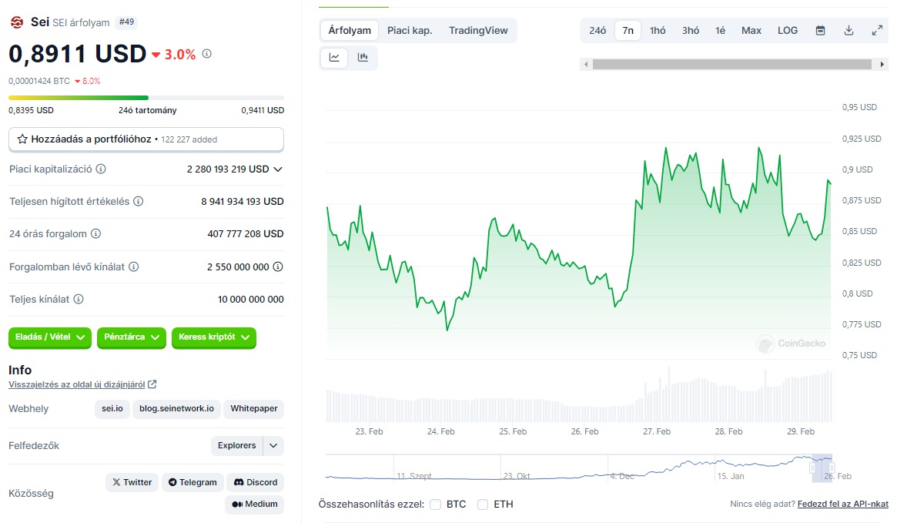
Task: Open the Keress kriptót dropdown
Action: pos(214,337)
